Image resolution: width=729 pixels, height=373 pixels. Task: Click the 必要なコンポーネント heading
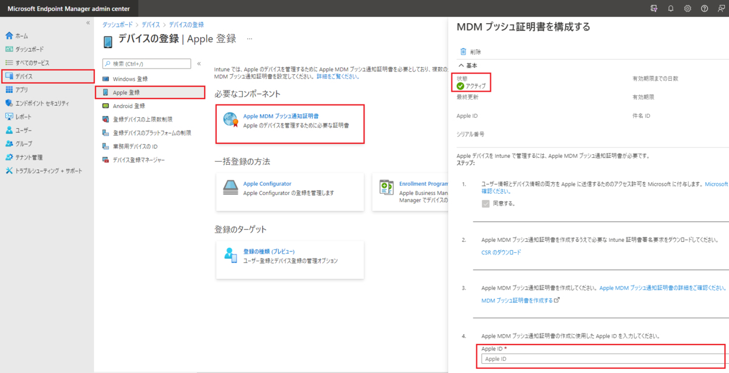click(x=247, y=94)
